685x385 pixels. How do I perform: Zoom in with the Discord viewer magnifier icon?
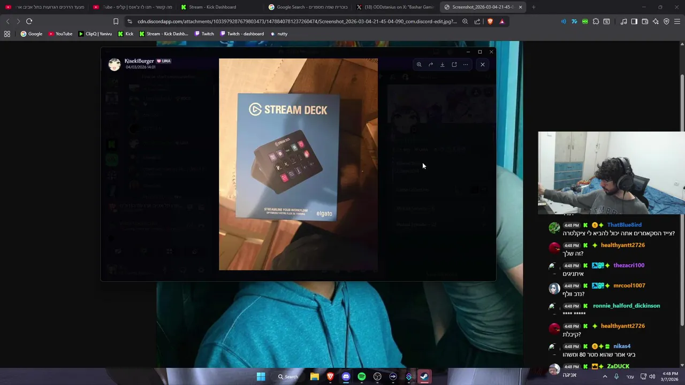click(419, 65)
